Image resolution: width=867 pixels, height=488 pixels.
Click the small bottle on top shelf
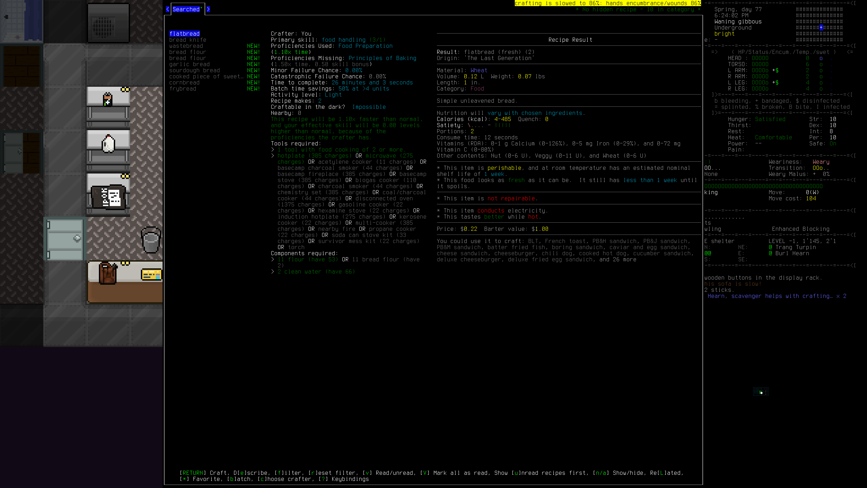(108, 99)
